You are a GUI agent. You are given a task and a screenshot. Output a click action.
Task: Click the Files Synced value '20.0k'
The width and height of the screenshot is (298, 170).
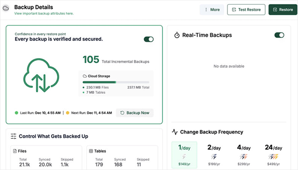pyautogui.click(x=45, y=165)
